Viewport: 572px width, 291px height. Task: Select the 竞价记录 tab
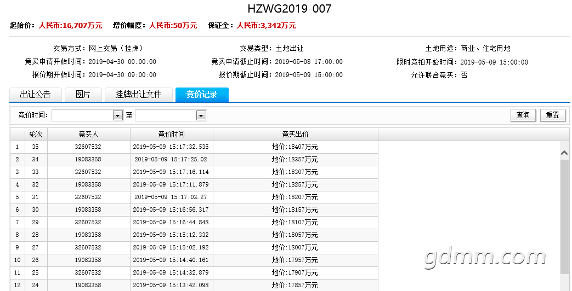point(202,95)
